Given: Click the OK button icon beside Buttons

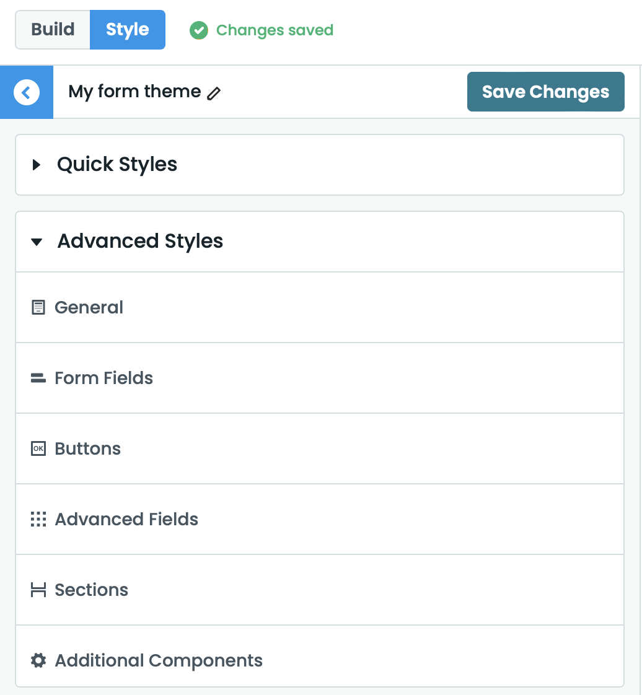Looking at the screenshot, I should [x=38, y=448].
